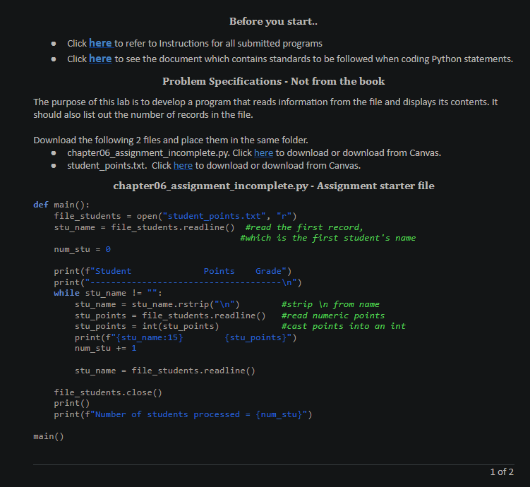Click the 'def main():' code line
The height and width of the screenshot is (487, 530).
tap(61, 205)
